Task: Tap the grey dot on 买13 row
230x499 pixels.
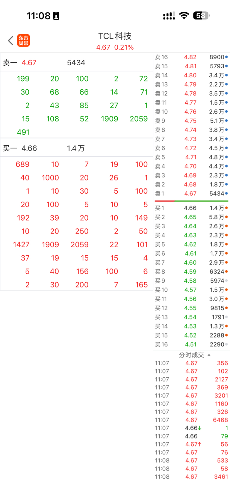Action: click(226, 317)
